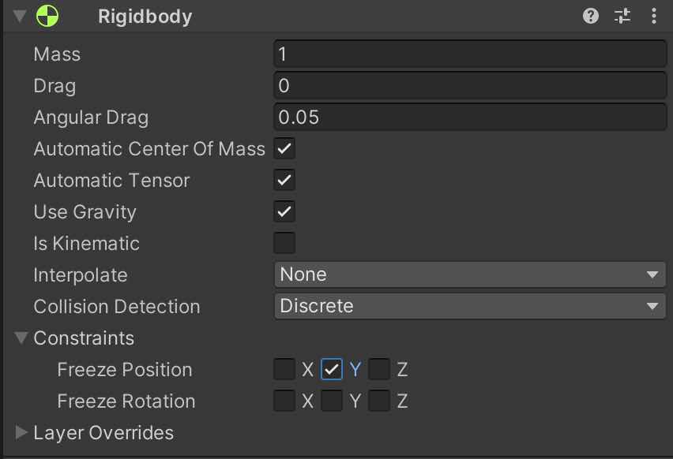Collapse the Rigidbody component foldout

pyautogui.click(x=20, y=16)
